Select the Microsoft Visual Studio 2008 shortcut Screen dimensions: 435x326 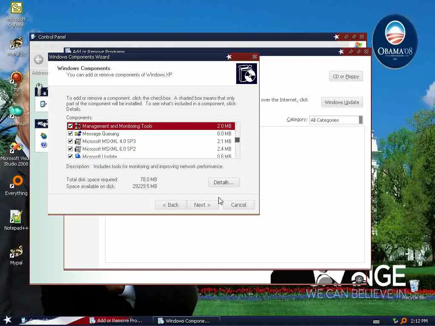[15, 154]
